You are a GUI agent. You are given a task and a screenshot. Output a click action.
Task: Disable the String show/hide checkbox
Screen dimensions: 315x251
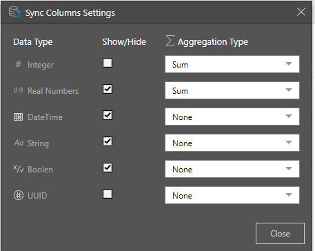click(x=108, y=141)
